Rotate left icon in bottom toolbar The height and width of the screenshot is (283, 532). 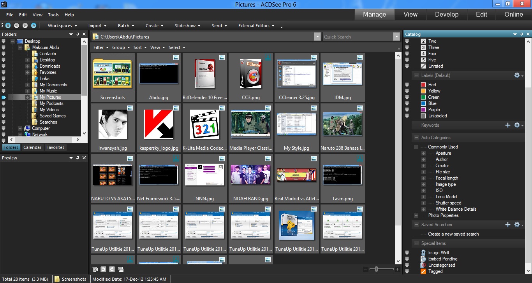[x=104, y=269]
